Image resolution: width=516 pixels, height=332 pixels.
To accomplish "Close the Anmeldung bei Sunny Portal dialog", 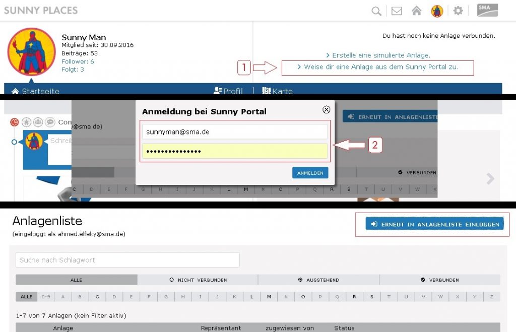I will pyautogui.click(x=326, y=109).
